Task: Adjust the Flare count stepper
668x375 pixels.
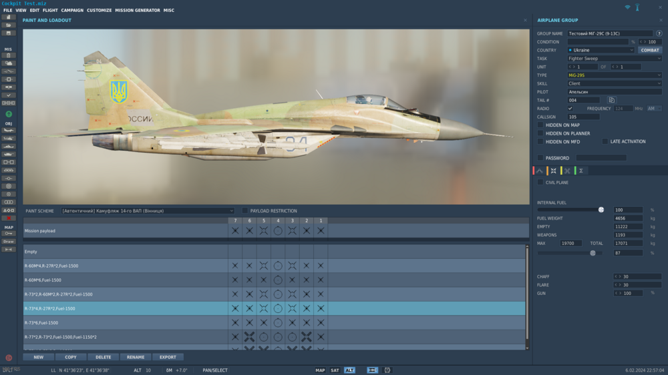Action: [637, 285]
